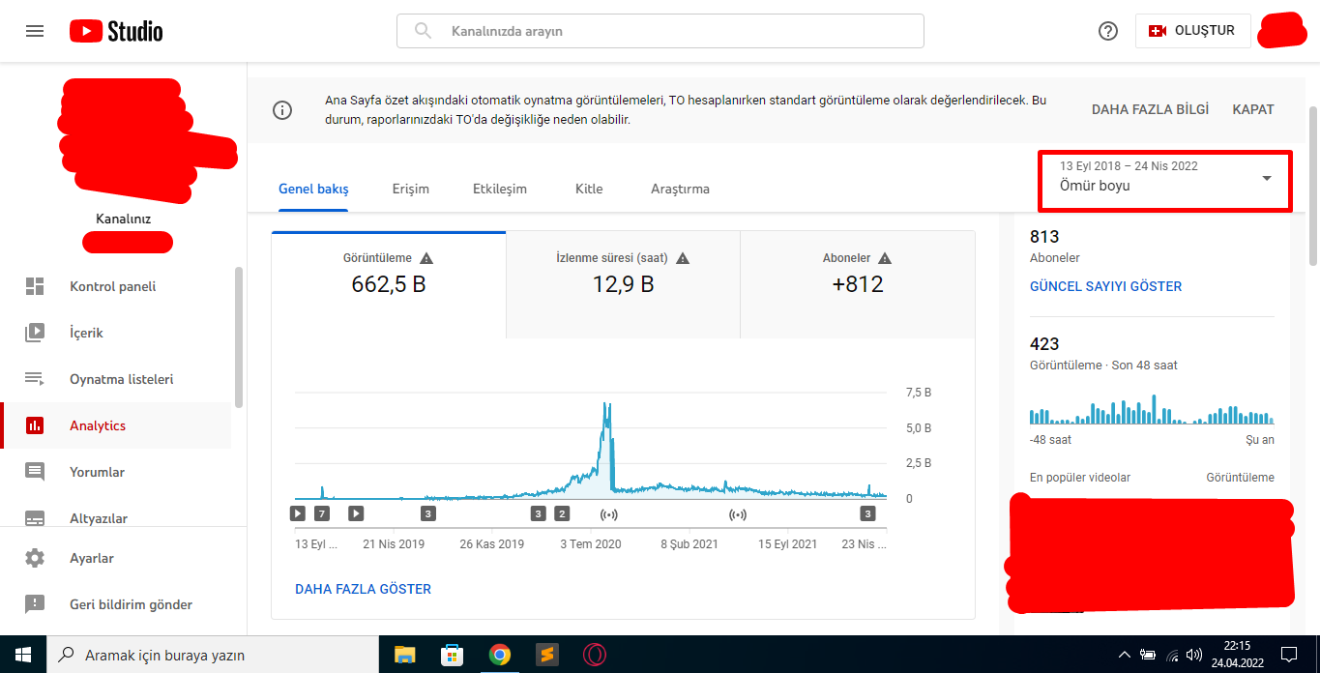Click the Windows taskbar search box
The height and width of the screenshot is (673, 1320).
tap(213, 655)
